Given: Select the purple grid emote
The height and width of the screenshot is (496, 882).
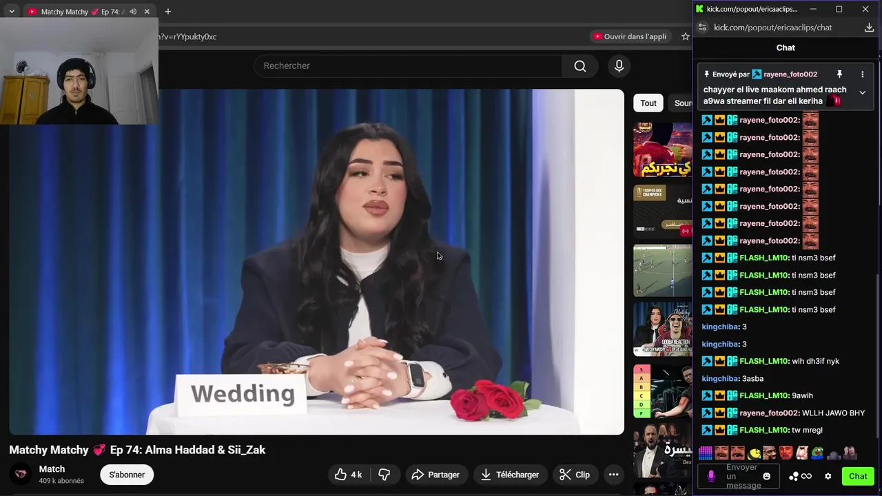Looking at the screenshot, I should [706, 453].
